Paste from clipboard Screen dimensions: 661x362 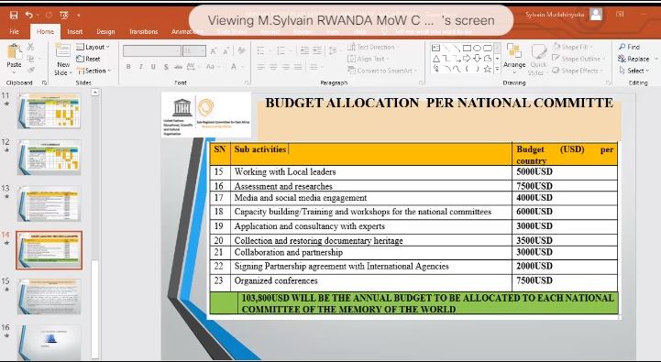pos(14,57)
